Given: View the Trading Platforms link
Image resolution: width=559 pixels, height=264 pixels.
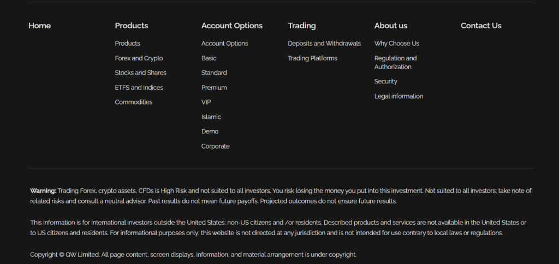Looking at the screenshot, I should tap(312, 58).
